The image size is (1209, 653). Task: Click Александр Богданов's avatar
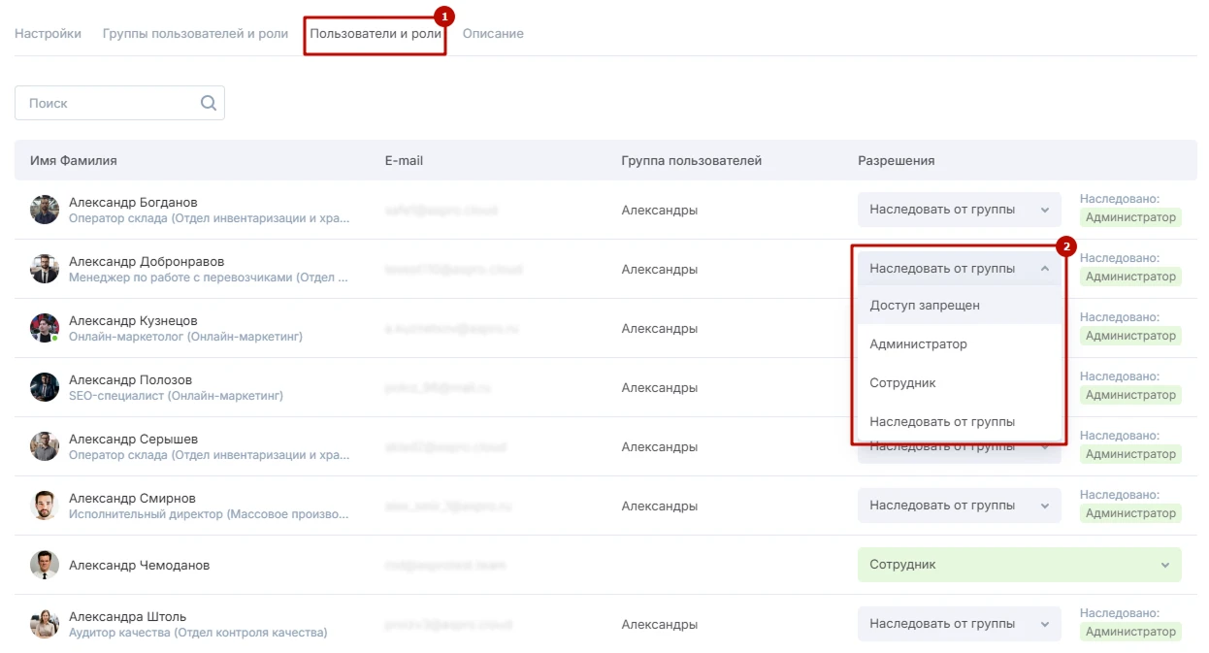pos(45,210)
